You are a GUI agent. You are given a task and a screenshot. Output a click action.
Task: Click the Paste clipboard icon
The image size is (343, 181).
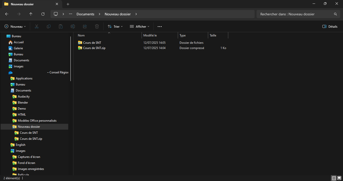pos(61,26)
